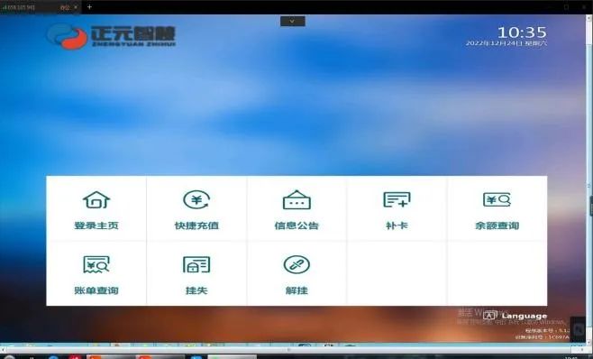
Task: Select the open browser tab
Action: point(40,7)
